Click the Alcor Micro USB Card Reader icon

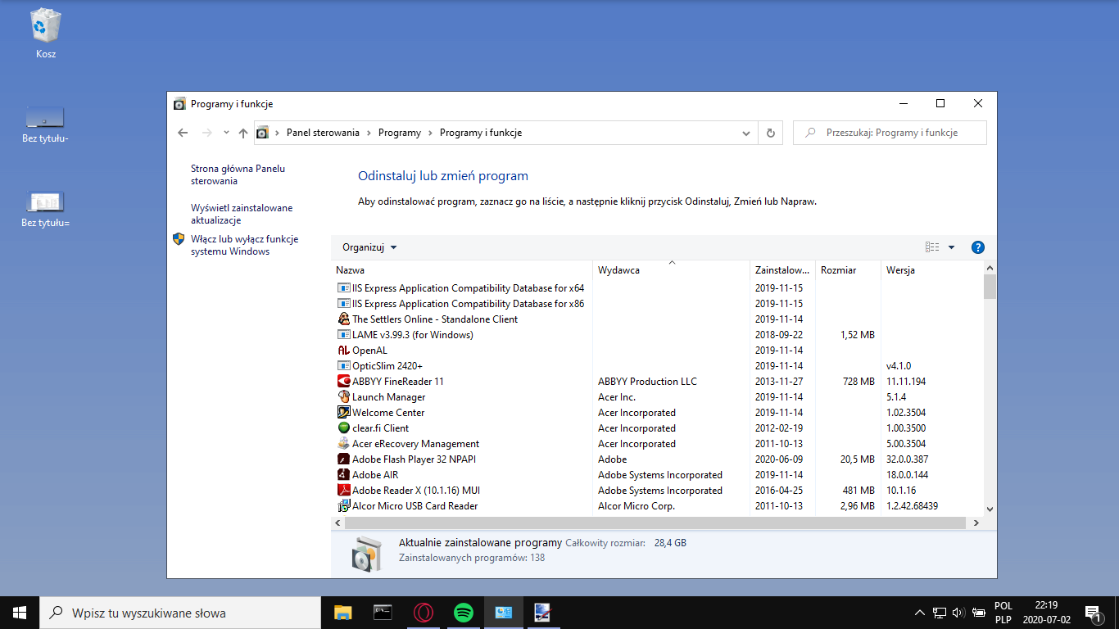[344, 506]
